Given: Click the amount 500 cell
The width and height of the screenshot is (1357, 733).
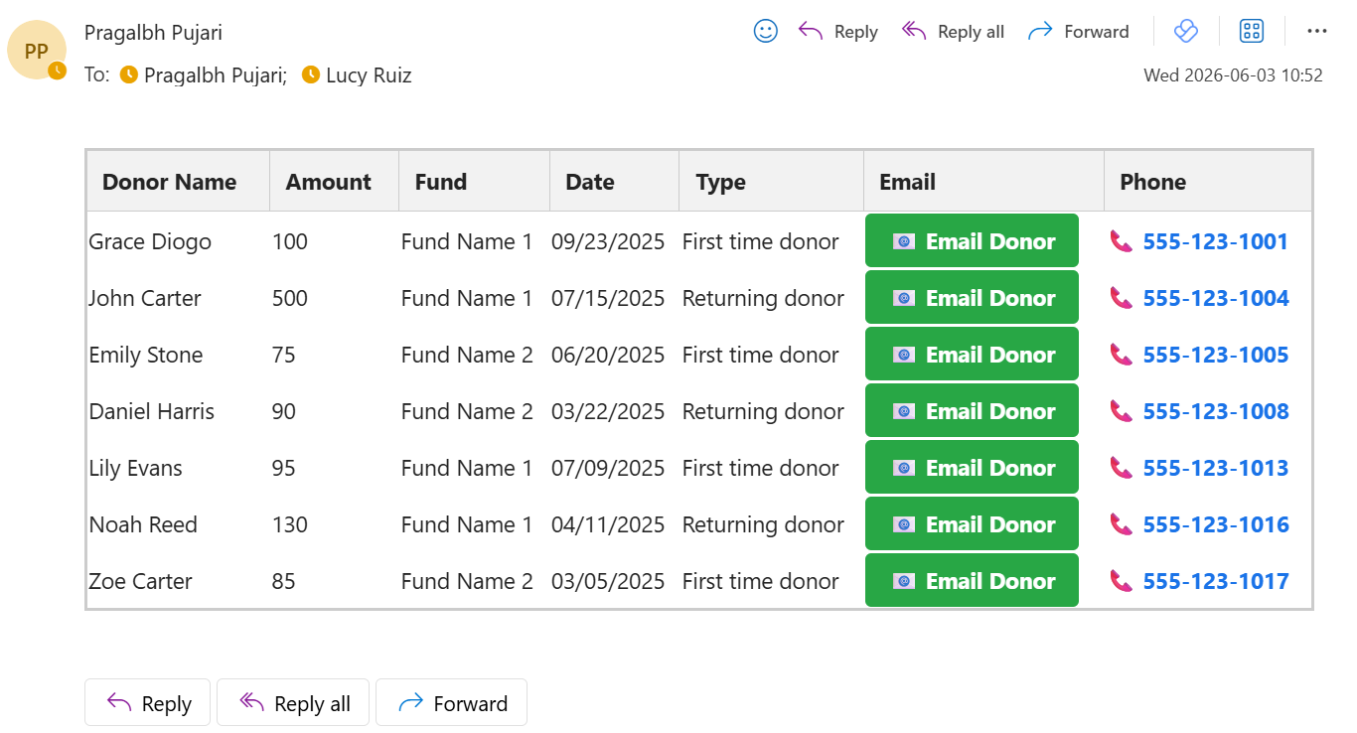Looking at the screenshot, I should [x=290, y=298].
